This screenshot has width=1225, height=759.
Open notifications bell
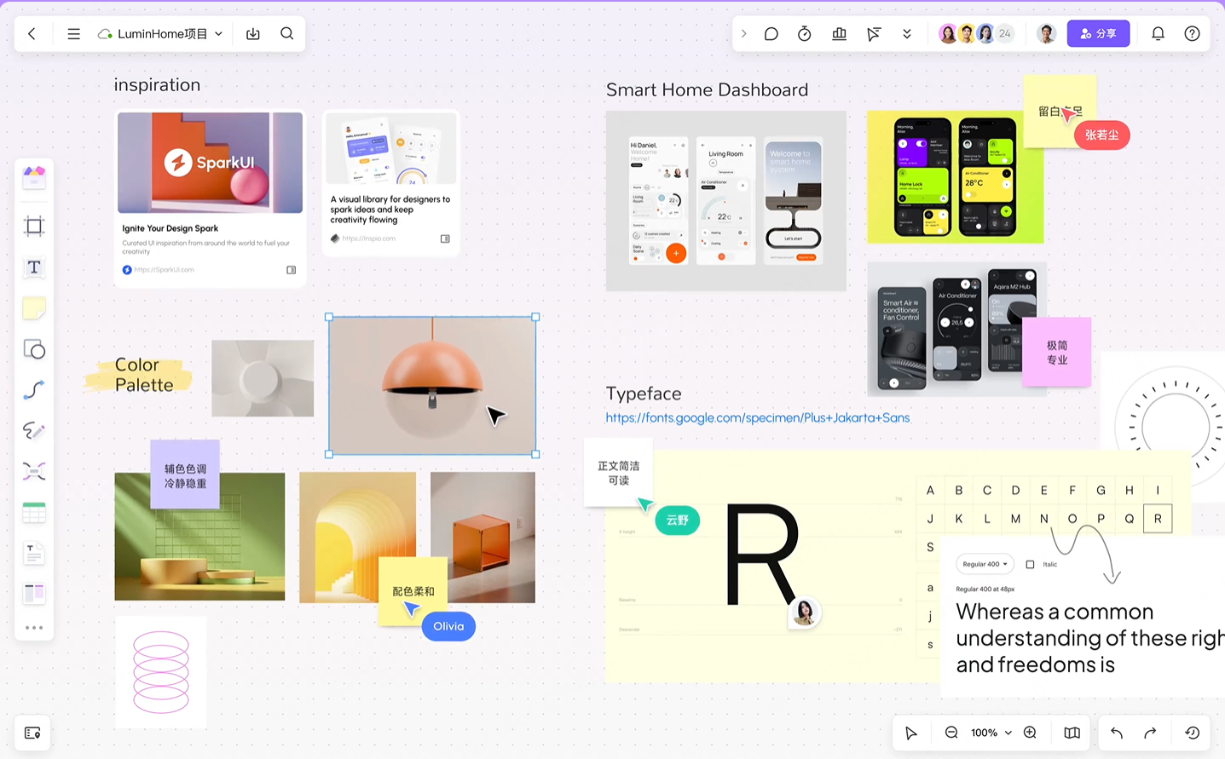[1158, 34]
